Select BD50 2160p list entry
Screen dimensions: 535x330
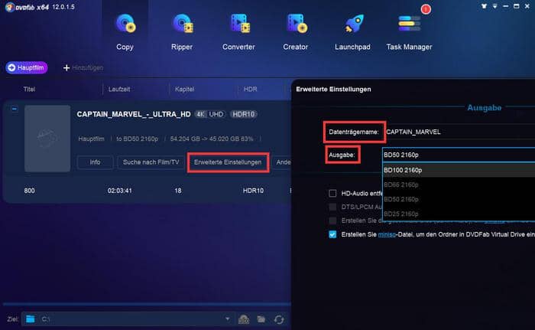click(x=459, y=199)
